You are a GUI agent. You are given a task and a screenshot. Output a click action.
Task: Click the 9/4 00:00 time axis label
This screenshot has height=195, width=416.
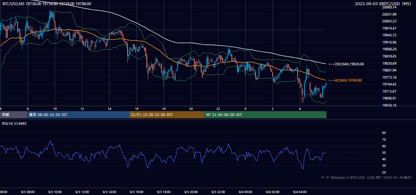[x=245, y=192]
